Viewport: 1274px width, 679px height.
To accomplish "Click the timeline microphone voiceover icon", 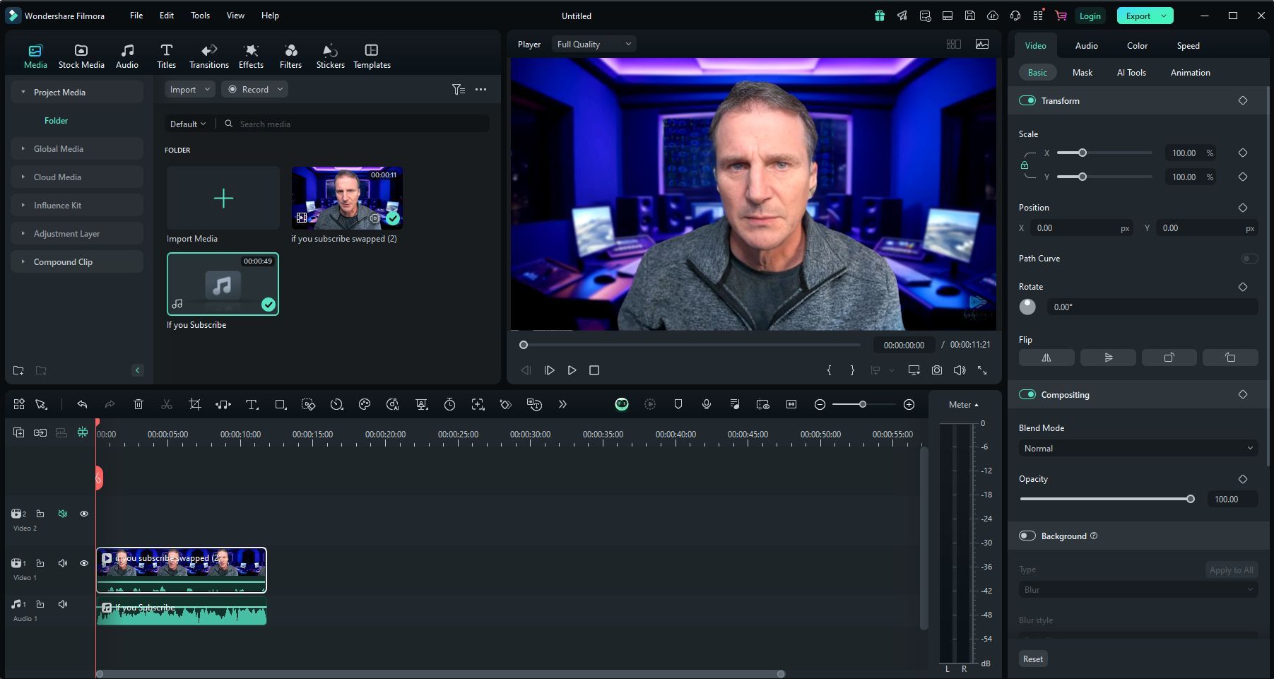I will tap(706, 404).
